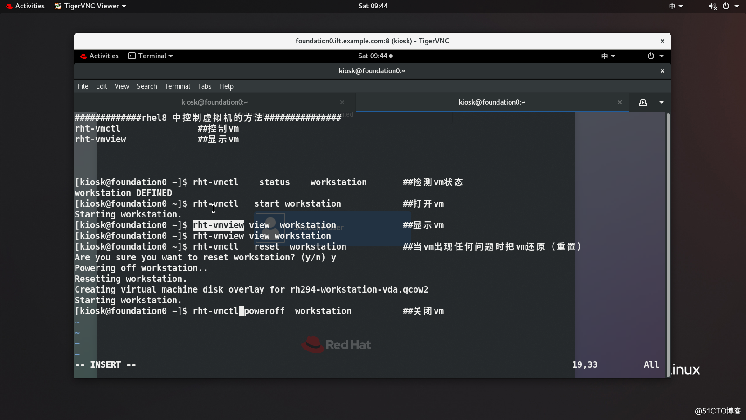The image size is (746, 420).
Task: Open the system menu chevron on VNC desktop bar
Action: click(x=661, y=56)
